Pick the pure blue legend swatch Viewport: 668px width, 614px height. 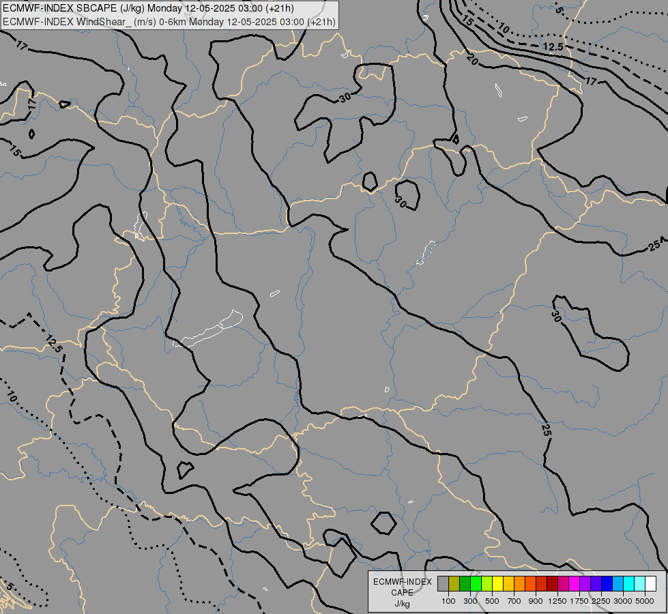[607, 584]
